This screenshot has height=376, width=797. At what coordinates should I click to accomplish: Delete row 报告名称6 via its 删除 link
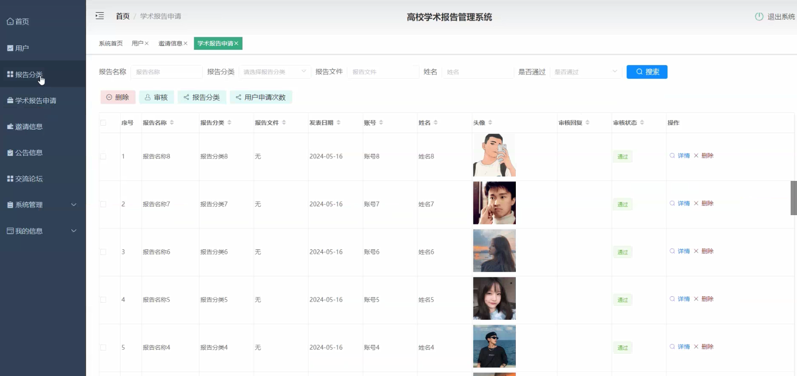[704, 251]
